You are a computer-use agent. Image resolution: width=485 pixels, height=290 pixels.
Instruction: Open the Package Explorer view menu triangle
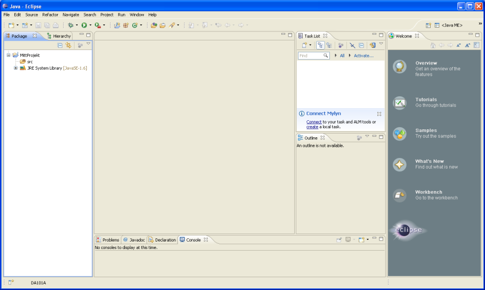(x=88, y=44)
